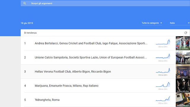190x107 pixels.
Task: View the 24h sparkline for 'Ndrangheta topic
Action: click(x=163, y=99)
